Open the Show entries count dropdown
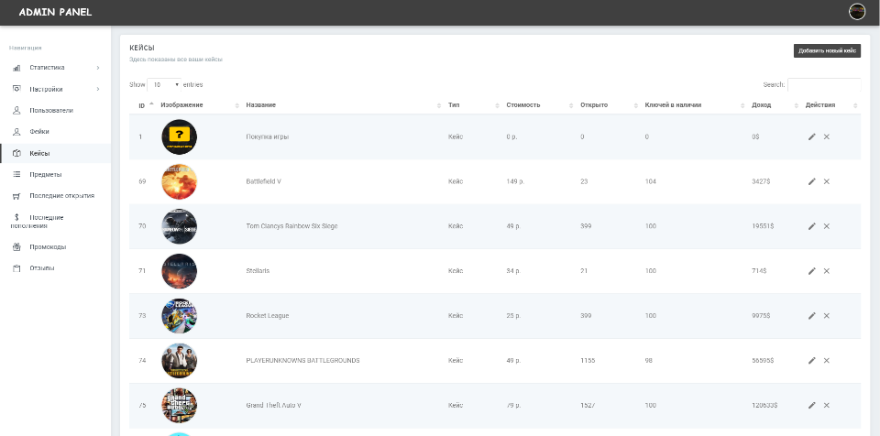 [x=165, y=84]
